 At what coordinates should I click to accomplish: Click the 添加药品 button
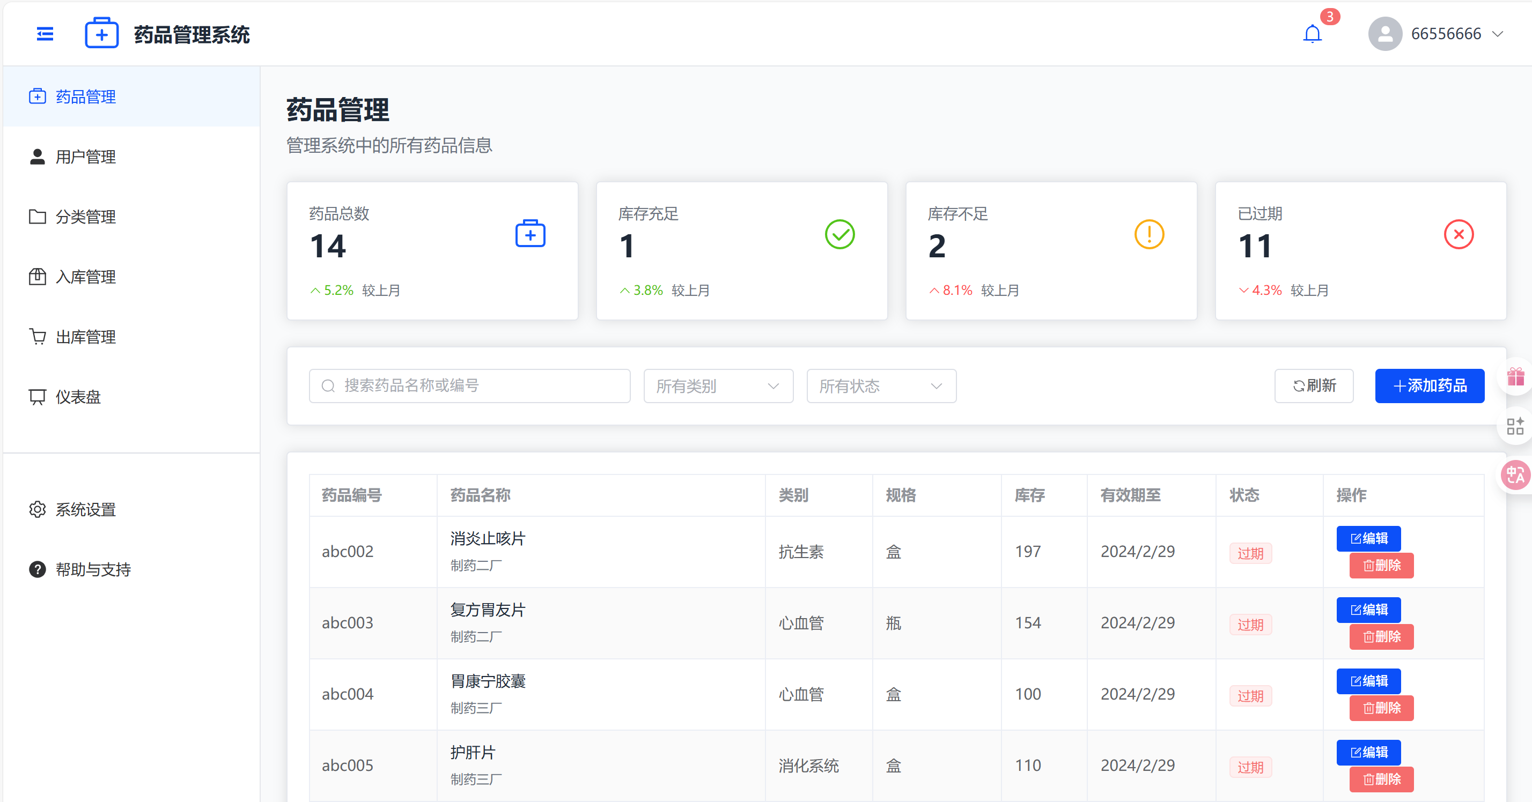pos(1429,386)
